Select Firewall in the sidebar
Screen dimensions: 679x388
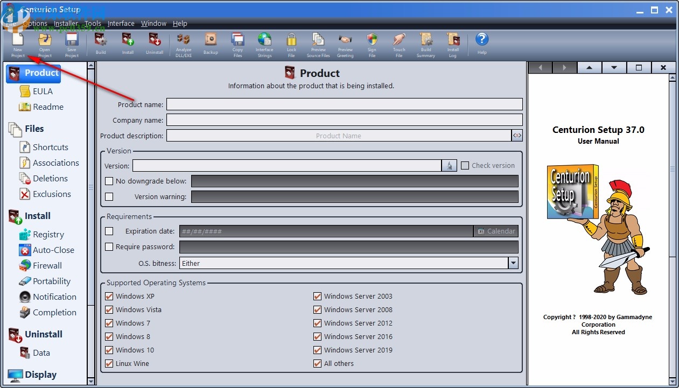(47, 266)
